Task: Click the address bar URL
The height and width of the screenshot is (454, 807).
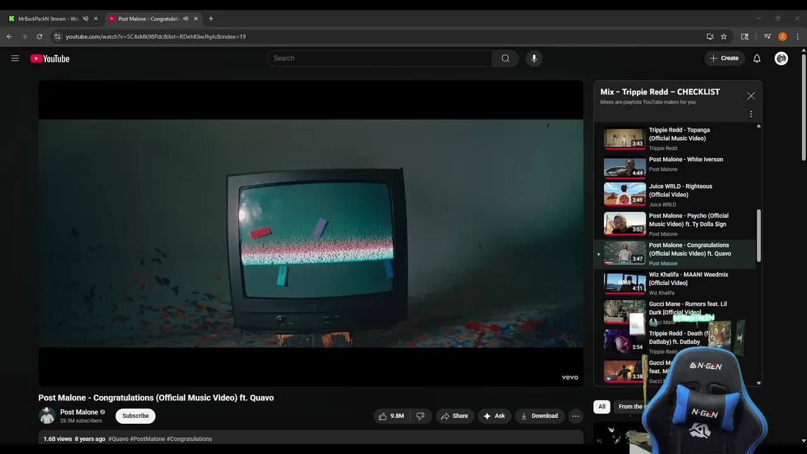Action: coord(156,37)
